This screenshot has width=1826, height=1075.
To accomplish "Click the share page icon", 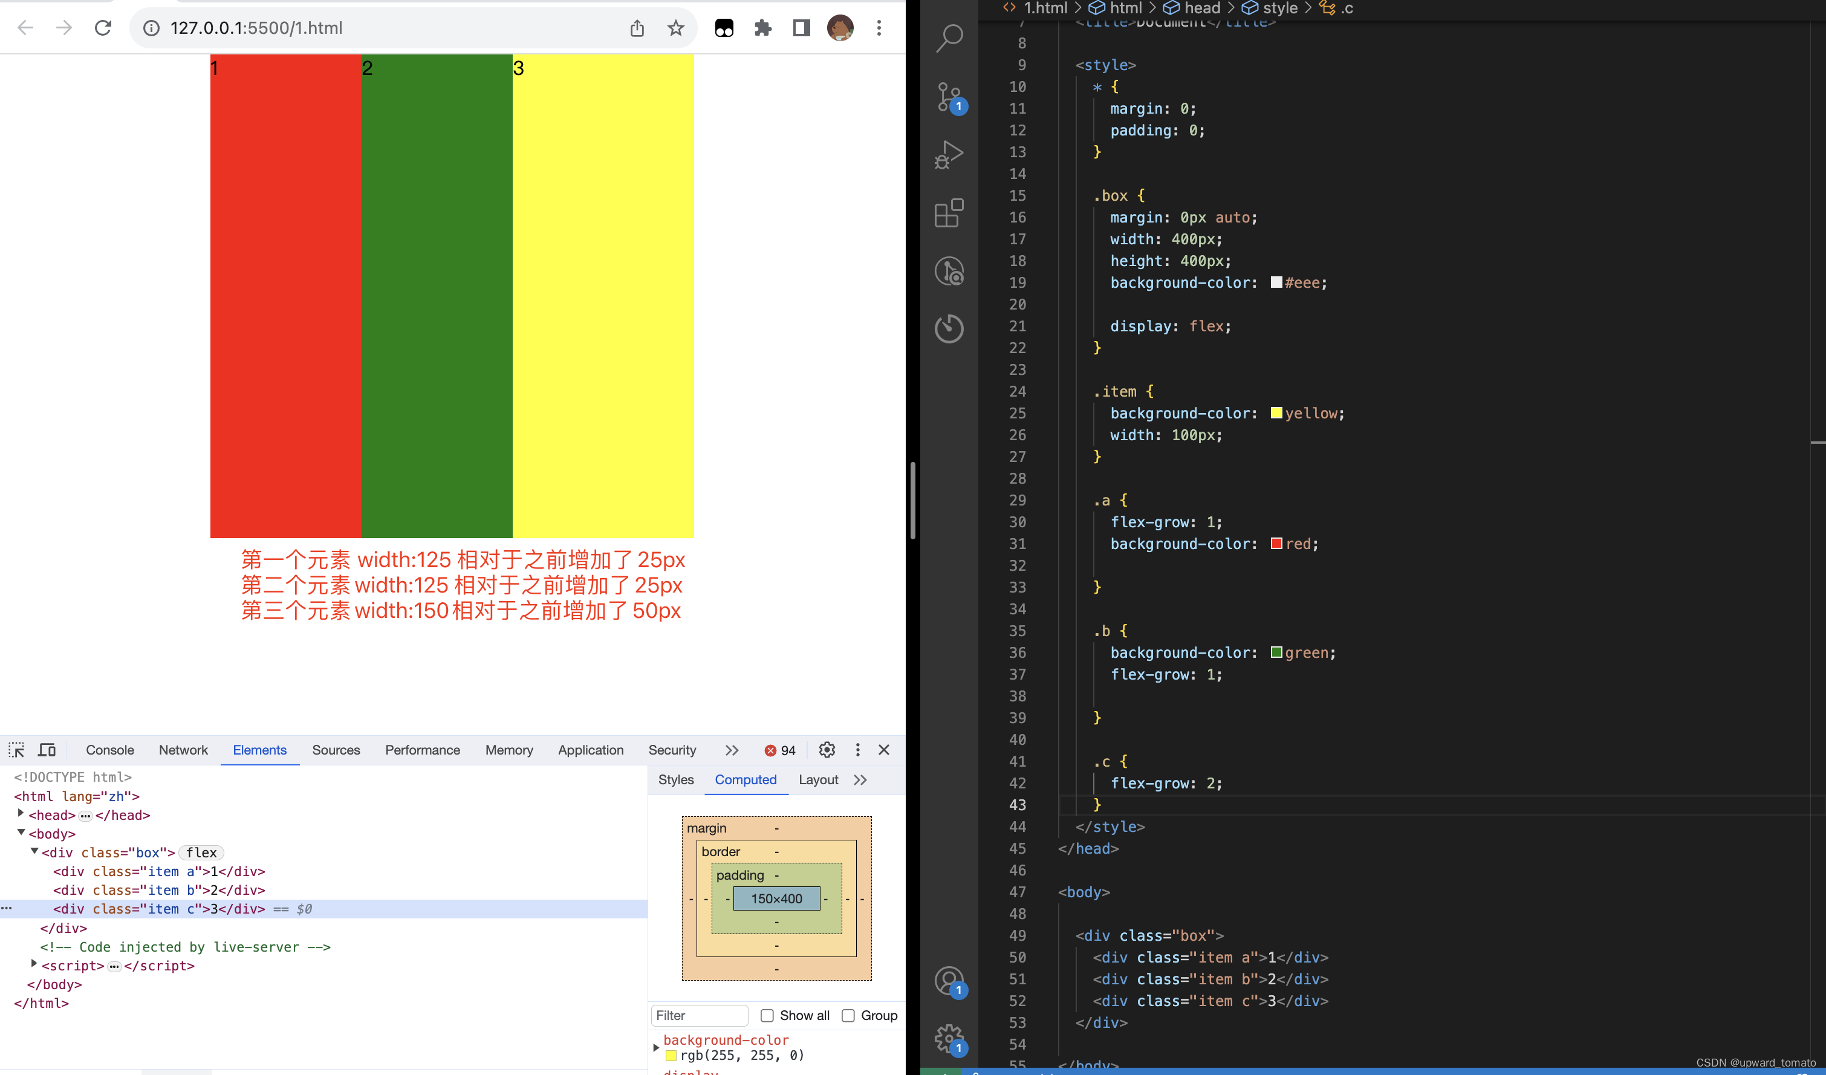I will pos(637,28).
